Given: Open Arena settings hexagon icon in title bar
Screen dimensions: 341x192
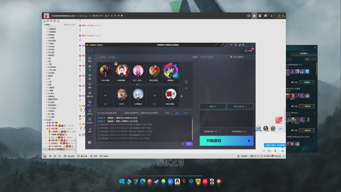Looking at the screenshot, I should click(x=243, y=45).
